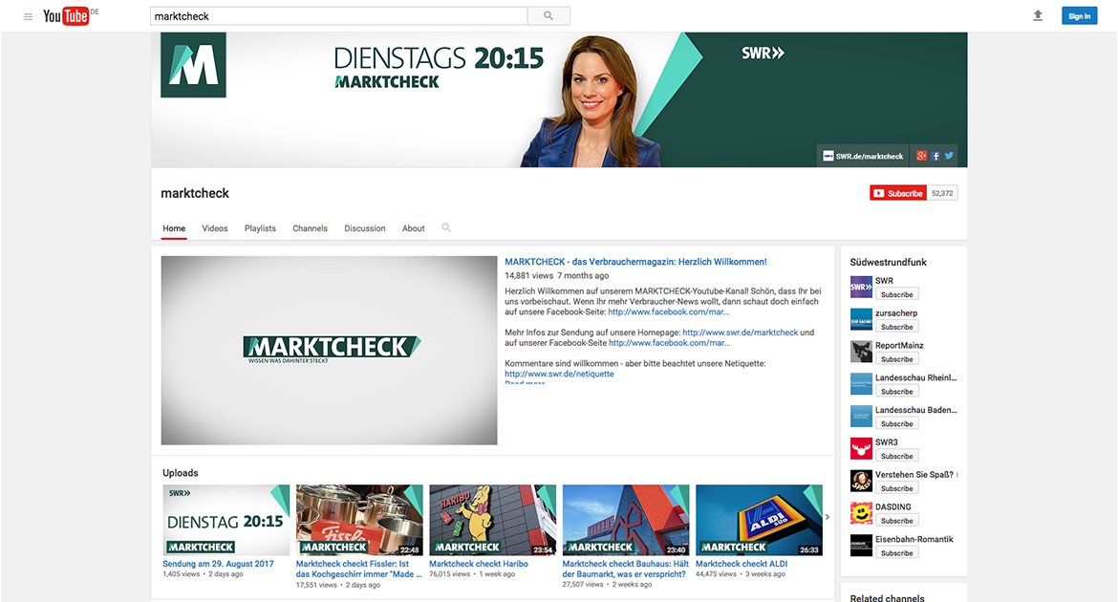
Task: Click the Marktcheck M channel avatar
Action: tap(193, 65)
